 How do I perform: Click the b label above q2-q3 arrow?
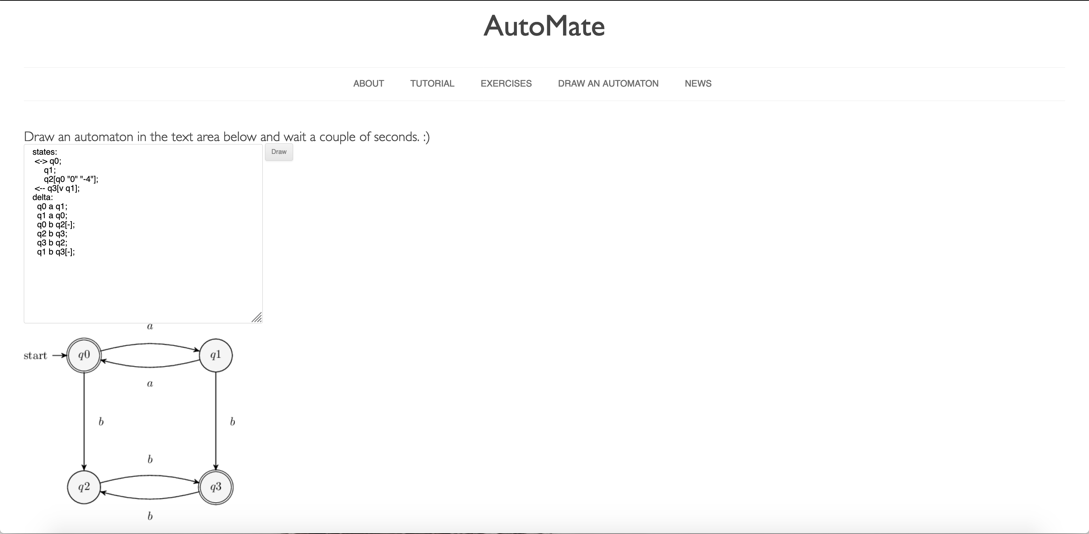pos(150,459)
